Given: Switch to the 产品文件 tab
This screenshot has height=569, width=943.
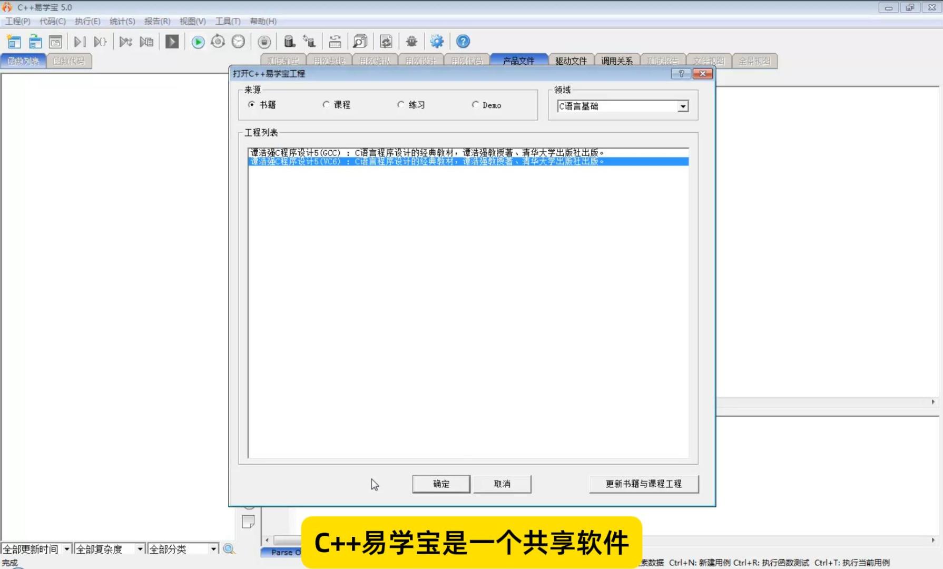Looking at the screenshot, I should [x=518, y=61].
